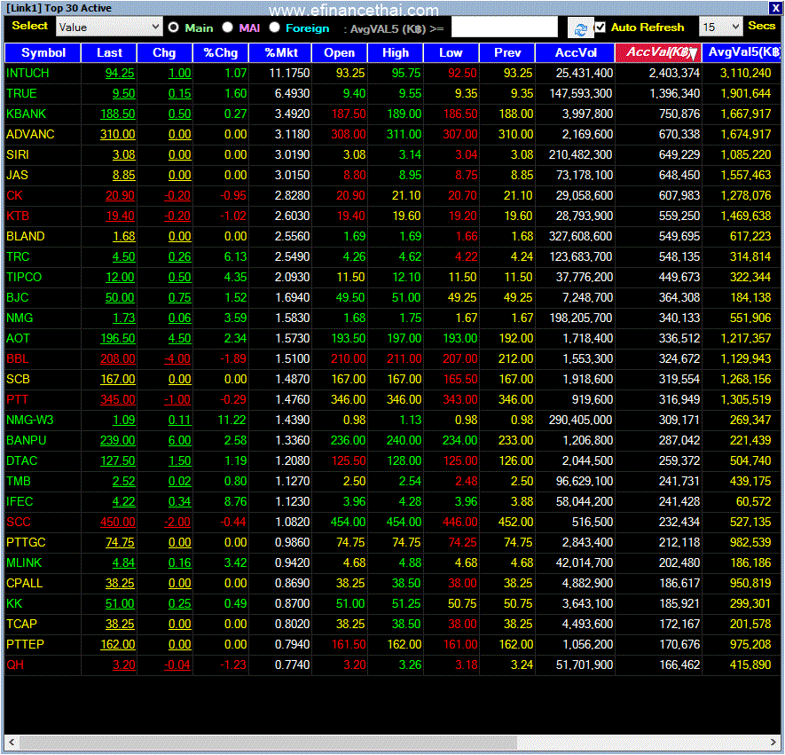Screen dimensions: 785x755
Task: Click INTUCH last price 94.25
Action: (120, 73)
